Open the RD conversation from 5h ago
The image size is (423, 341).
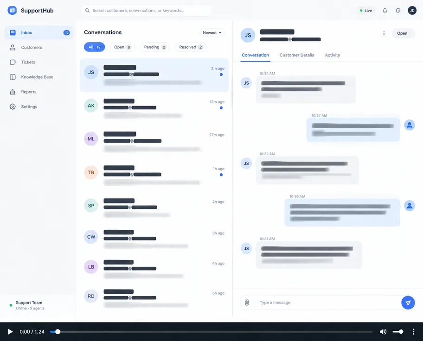pos(154,298)
